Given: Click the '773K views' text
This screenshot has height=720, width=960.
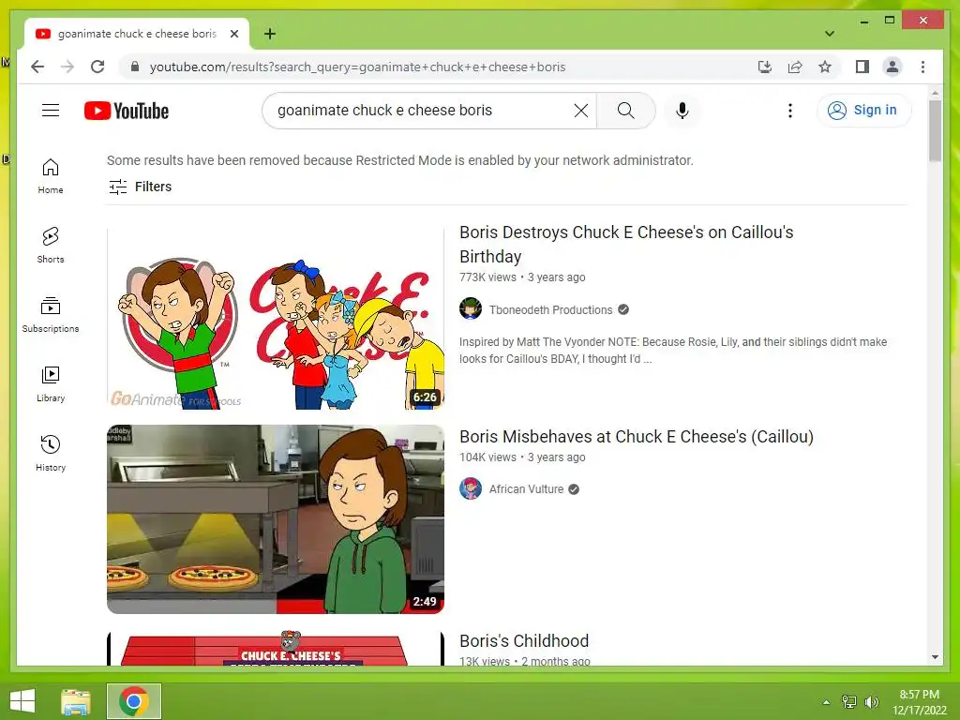Looking at the screenshot, I should tap(487, 277).
